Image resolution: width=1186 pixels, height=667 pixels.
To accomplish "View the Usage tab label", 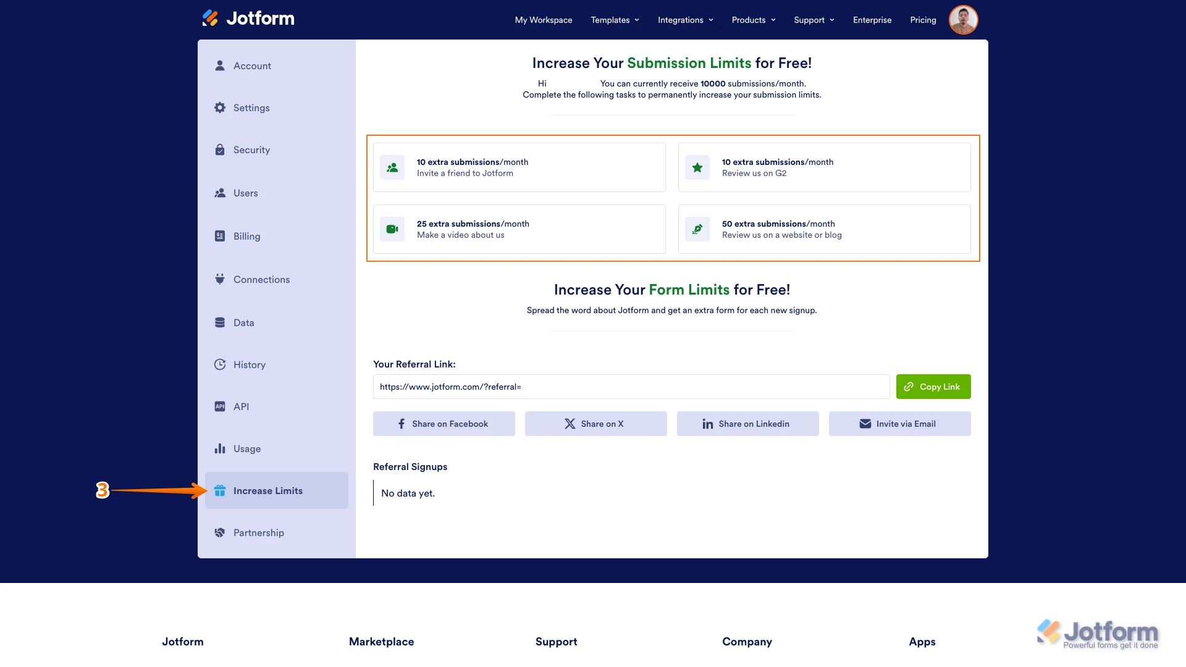I will pos(247,448).
